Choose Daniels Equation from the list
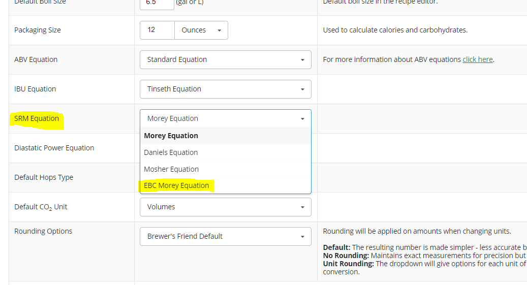Image resolution: width=527 pixels, height=285 pixels. 171,152
